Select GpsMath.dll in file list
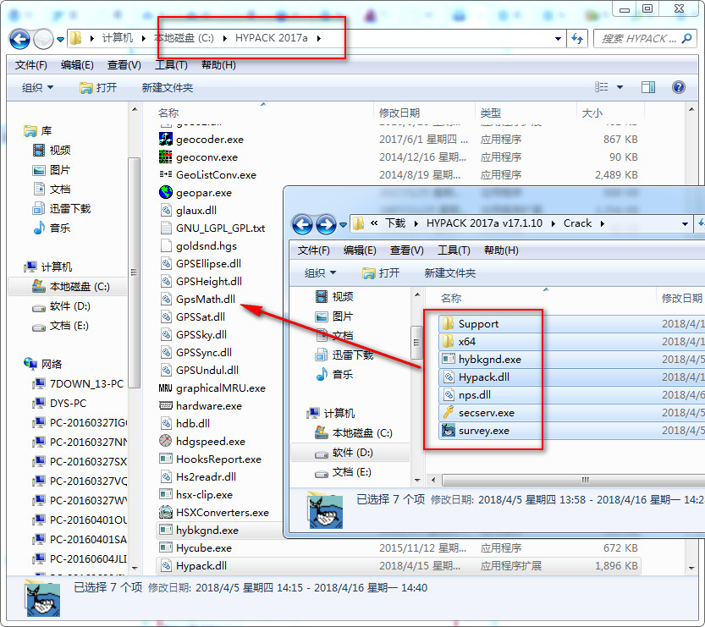The height and width of the screenshot is (627, 705). click(x=205, y=299)
